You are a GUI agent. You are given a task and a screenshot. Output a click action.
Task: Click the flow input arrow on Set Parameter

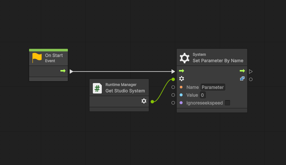click(182, 71)
